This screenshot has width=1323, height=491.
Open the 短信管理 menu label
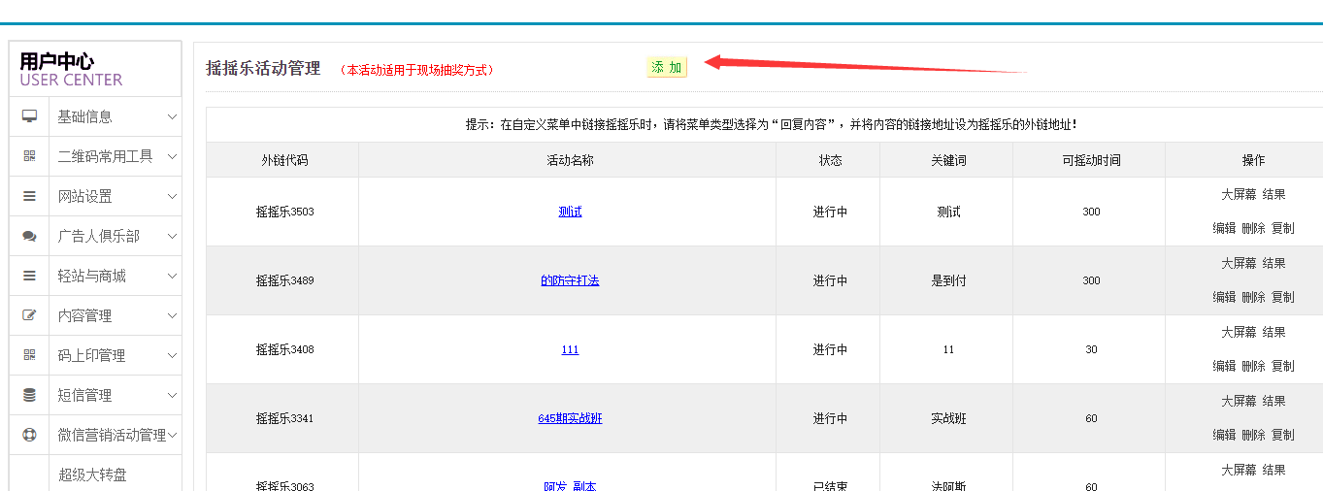coord(85,395)
